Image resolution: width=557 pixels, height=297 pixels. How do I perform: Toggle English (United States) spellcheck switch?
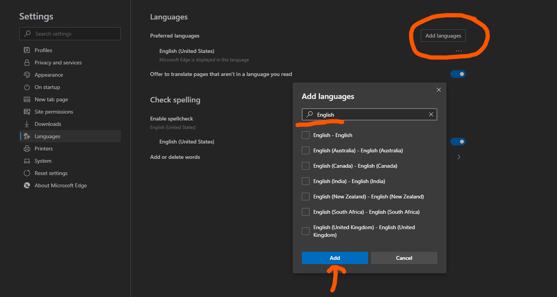[458, 141]
